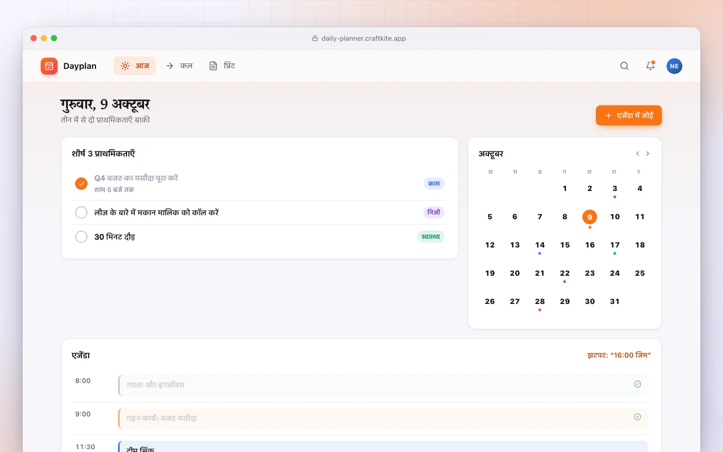
Task: Click the browser address bar URL
Action: (x=364, y=38)
